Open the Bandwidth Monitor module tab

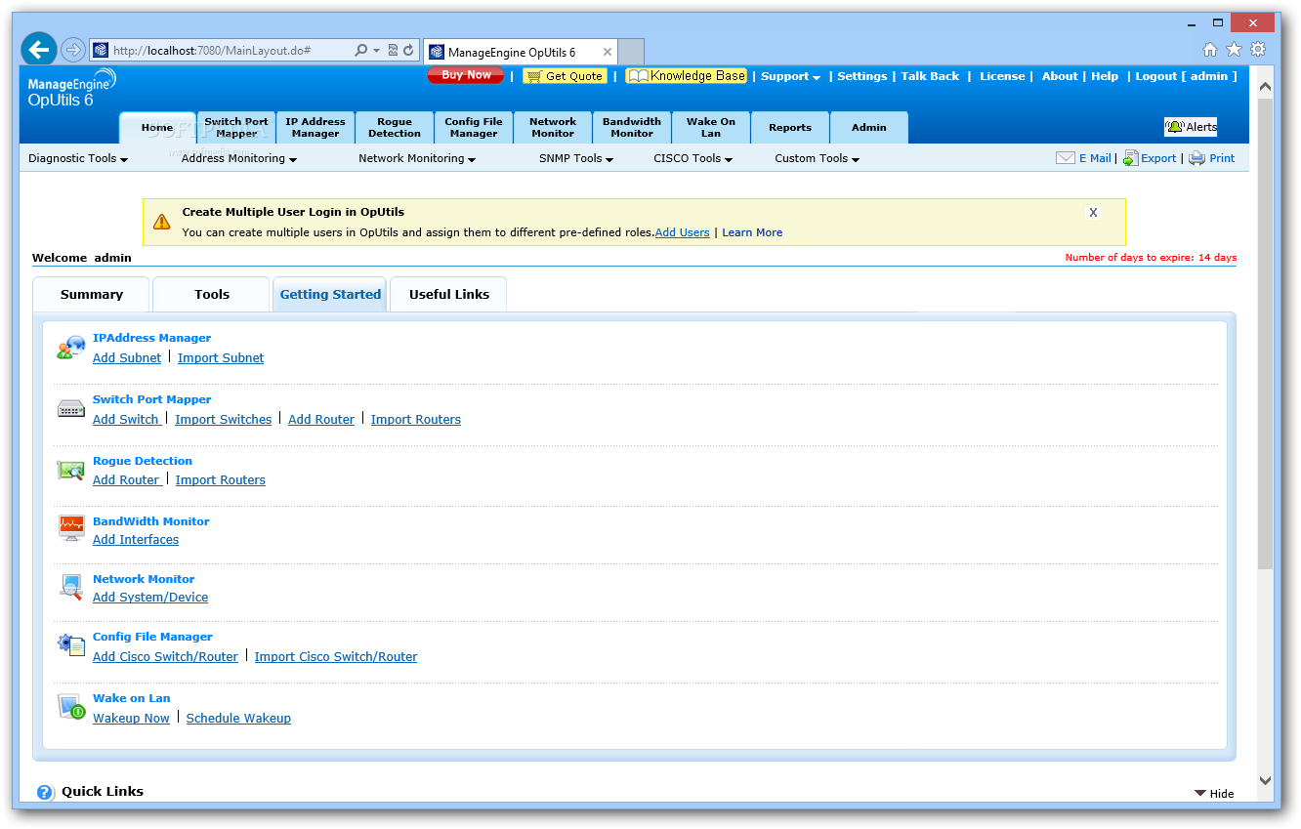tap(632, 128)
